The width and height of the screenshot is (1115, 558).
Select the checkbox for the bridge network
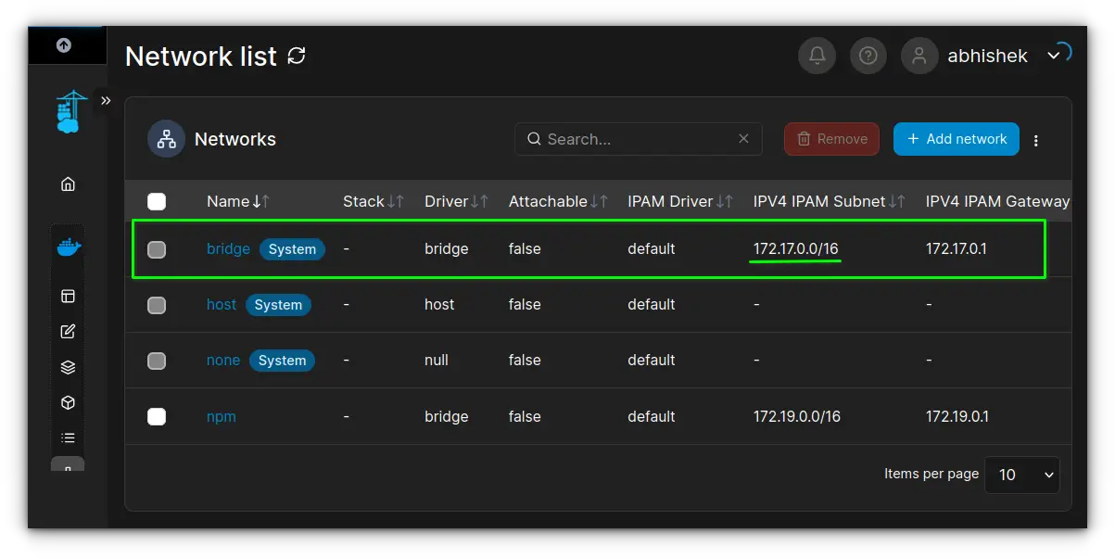(157, 248)
